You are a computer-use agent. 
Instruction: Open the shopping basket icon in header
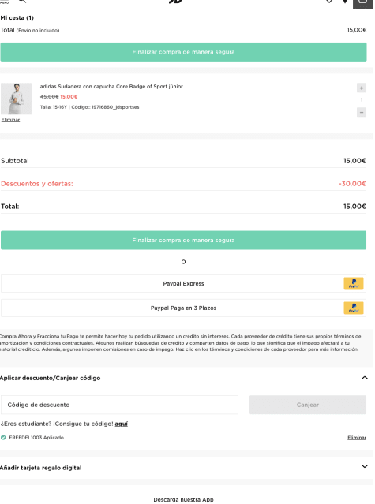(362, 2)
